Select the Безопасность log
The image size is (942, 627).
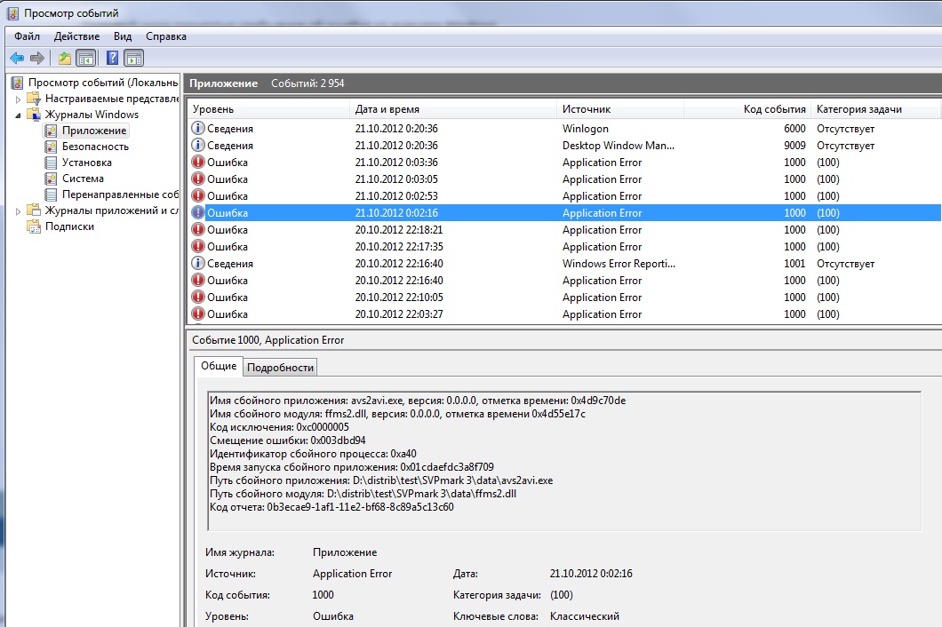tap(95, 147)
